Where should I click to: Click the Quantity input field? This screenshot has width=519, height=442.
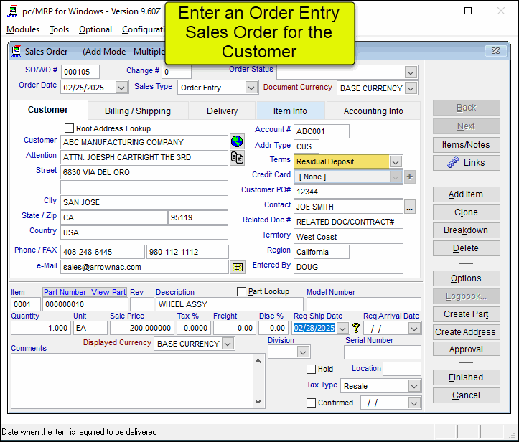click(x=41, y=328)
